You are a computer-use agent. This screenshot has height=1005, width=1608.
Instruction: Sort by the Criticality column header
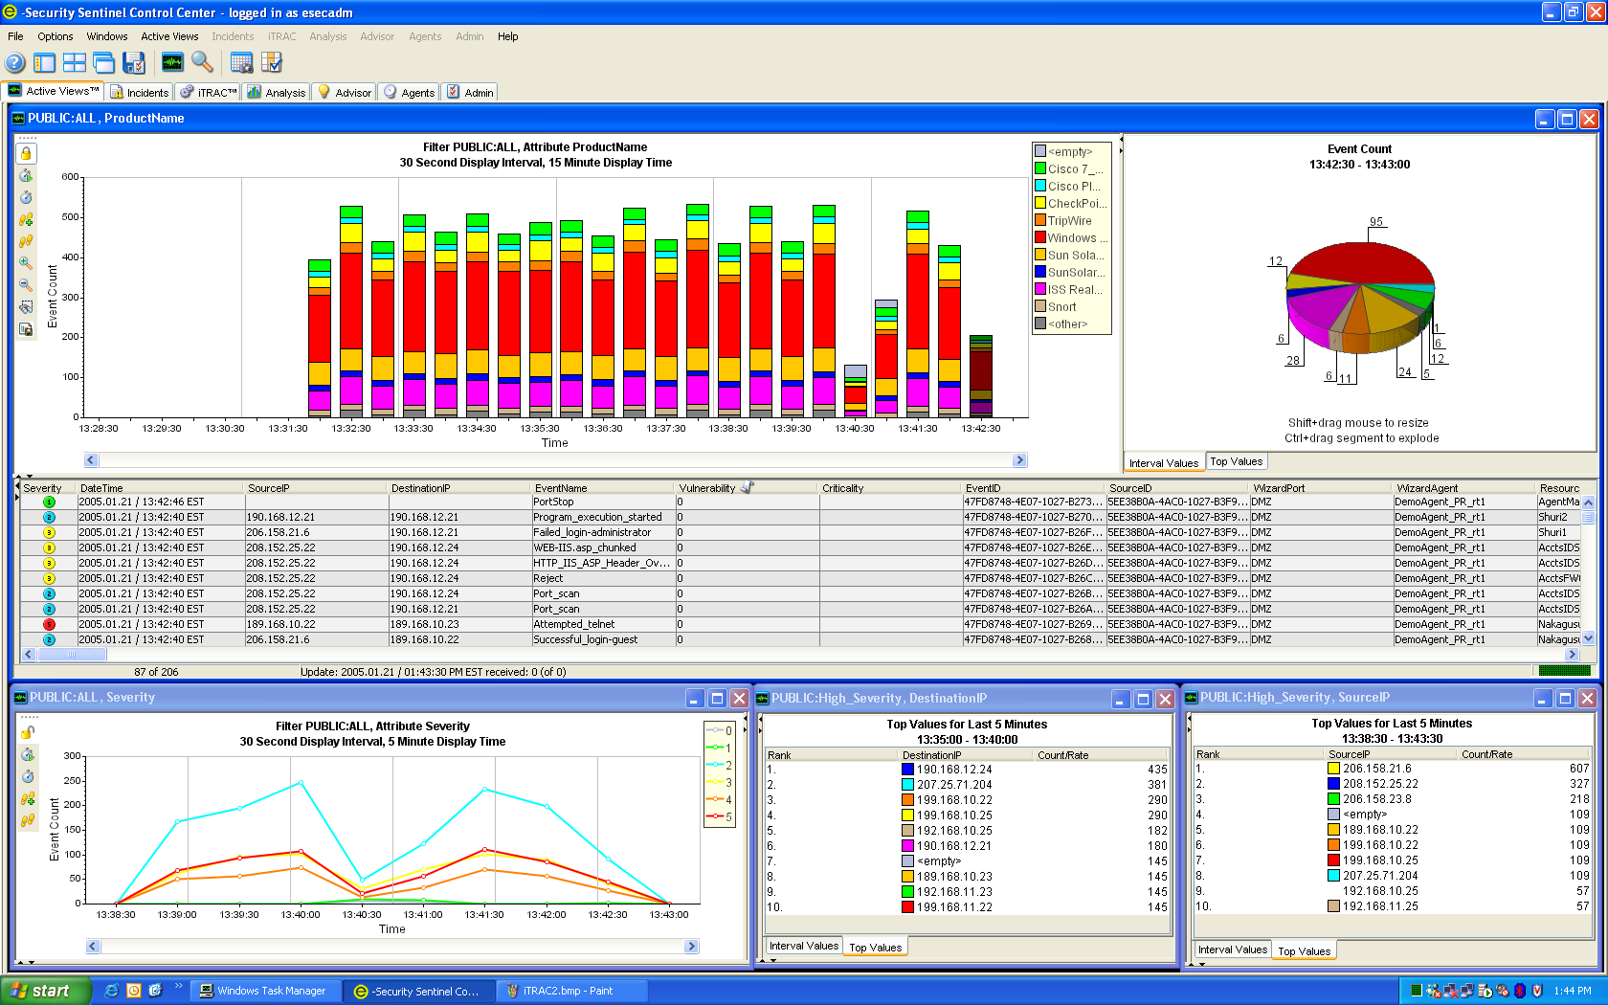[890, 488]
